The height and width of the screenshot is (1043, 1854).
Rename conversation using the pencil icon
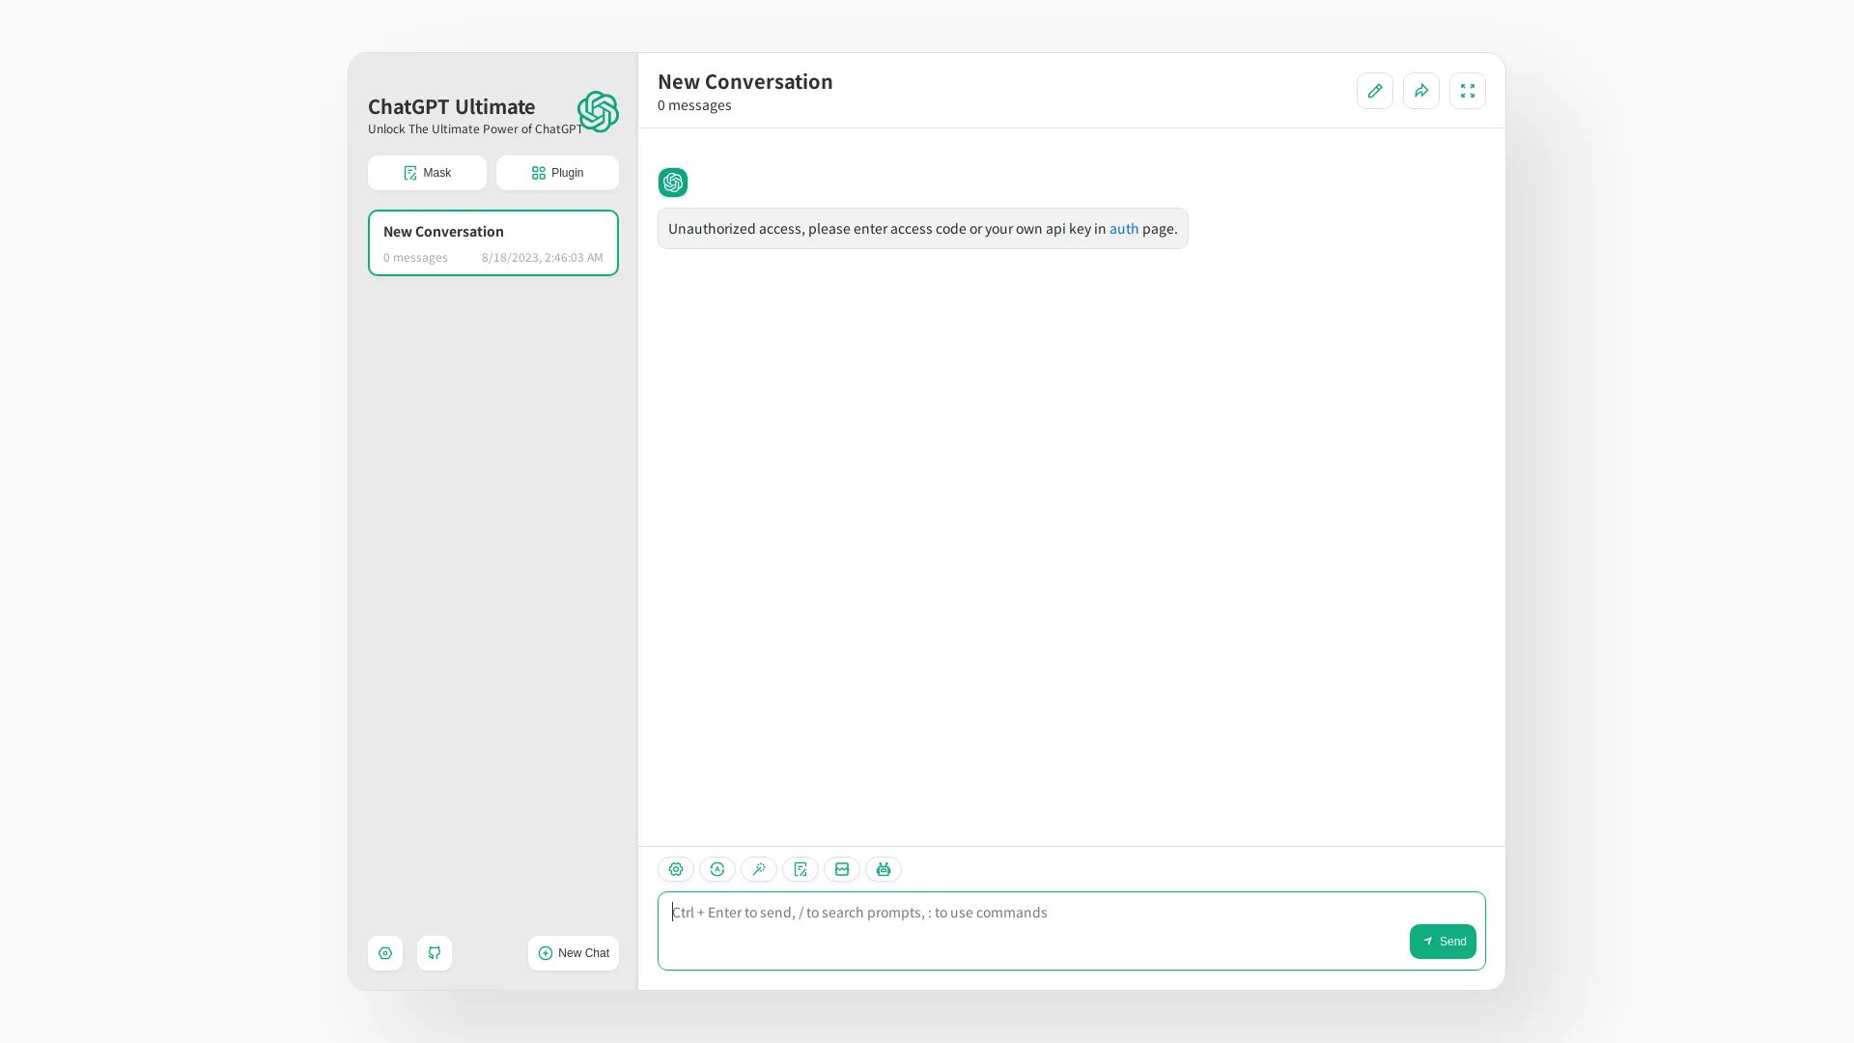click(1375, 91)
